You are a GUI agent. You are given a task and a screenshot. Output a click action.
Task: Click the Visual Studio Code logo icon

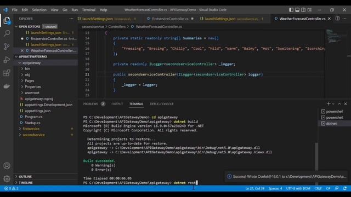tap(5, 10)
